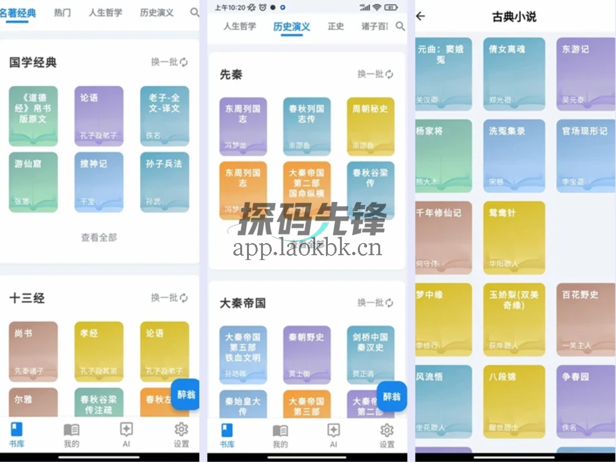616x462 pixels.
Task: Open the 孙子兵法 book cover
Action: point(164,182)
